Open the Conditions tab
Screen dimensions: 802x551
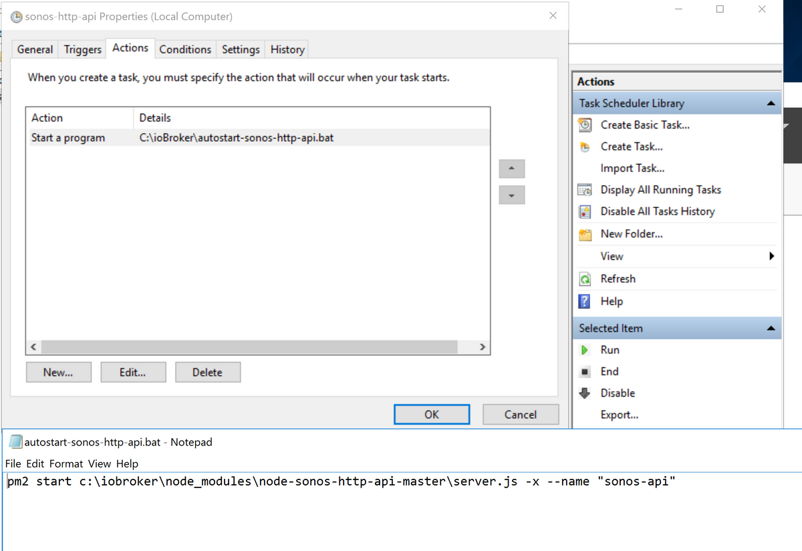tap(185, 49)
